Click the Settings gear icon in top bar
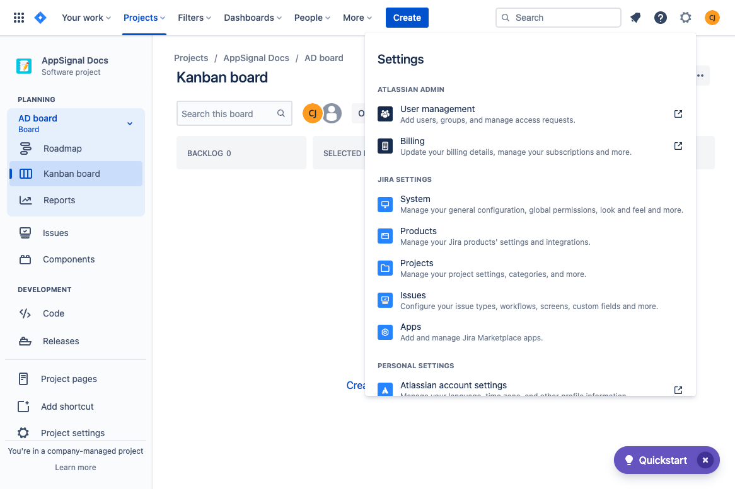 pyautogui.click(x=686, y=18)
